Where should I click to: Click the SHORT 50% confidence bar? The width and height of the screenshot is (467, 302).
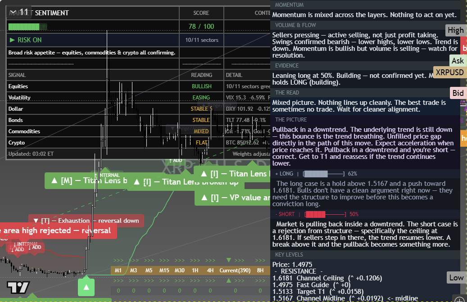326,214
